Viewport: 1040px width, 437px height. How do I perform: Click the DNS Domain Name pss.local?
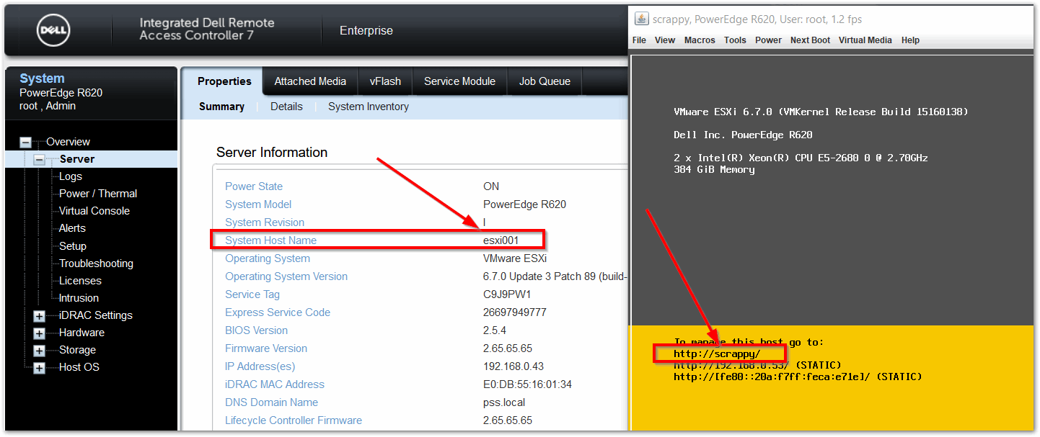pyautogui.click(x=504, y=402)
